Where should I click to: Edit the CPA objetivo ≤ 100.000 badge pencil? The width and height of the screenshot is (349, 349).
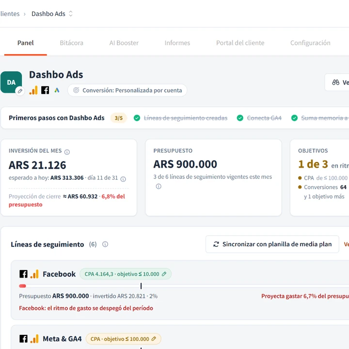click(154, 339)
